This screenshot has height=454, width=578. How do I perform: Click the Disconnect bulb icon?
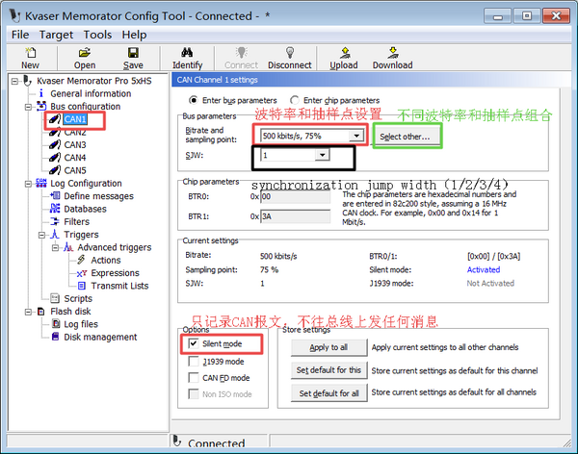pyautogui.click(x=290, y=52)
